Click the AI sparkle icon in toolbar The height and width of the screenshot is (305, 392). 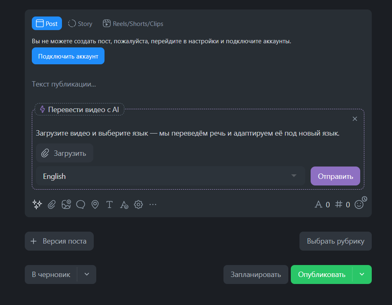(37, 204)
